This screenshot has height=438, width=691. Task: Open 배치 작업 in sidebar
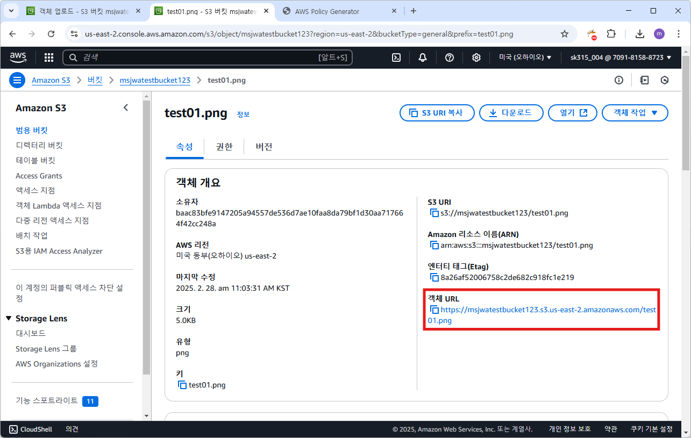tap(32, 235)
